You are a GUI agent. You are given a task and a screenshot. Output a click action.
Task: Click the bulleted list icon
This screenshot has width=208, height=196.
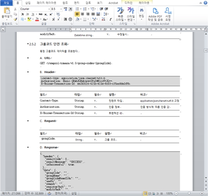(77, 9)
